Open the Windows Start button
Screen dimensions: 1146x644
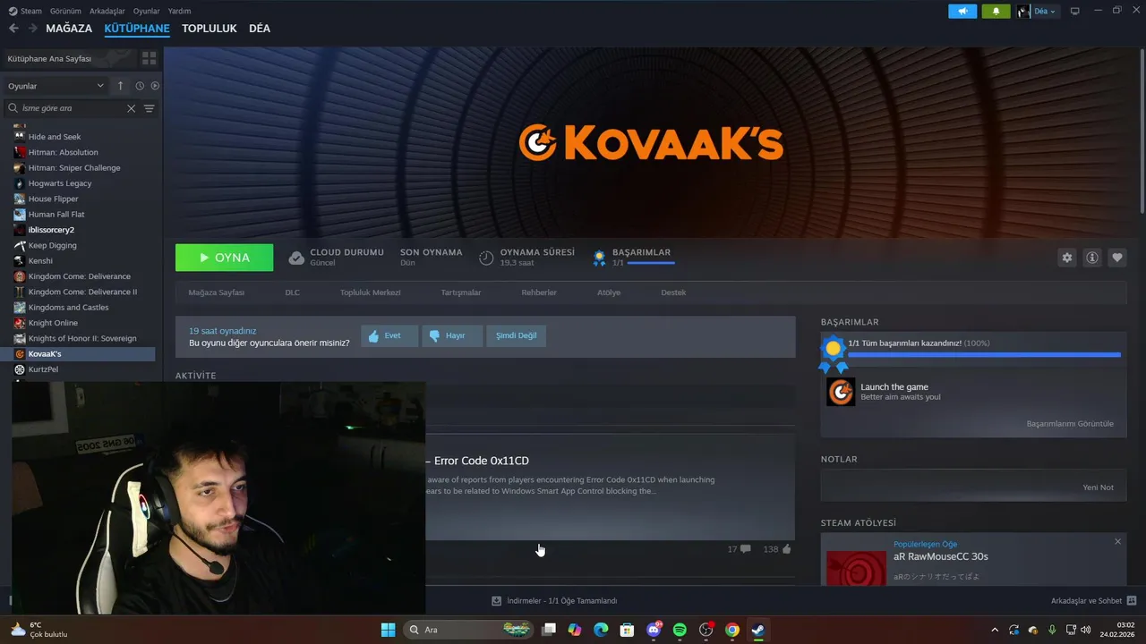pos(388,630)
